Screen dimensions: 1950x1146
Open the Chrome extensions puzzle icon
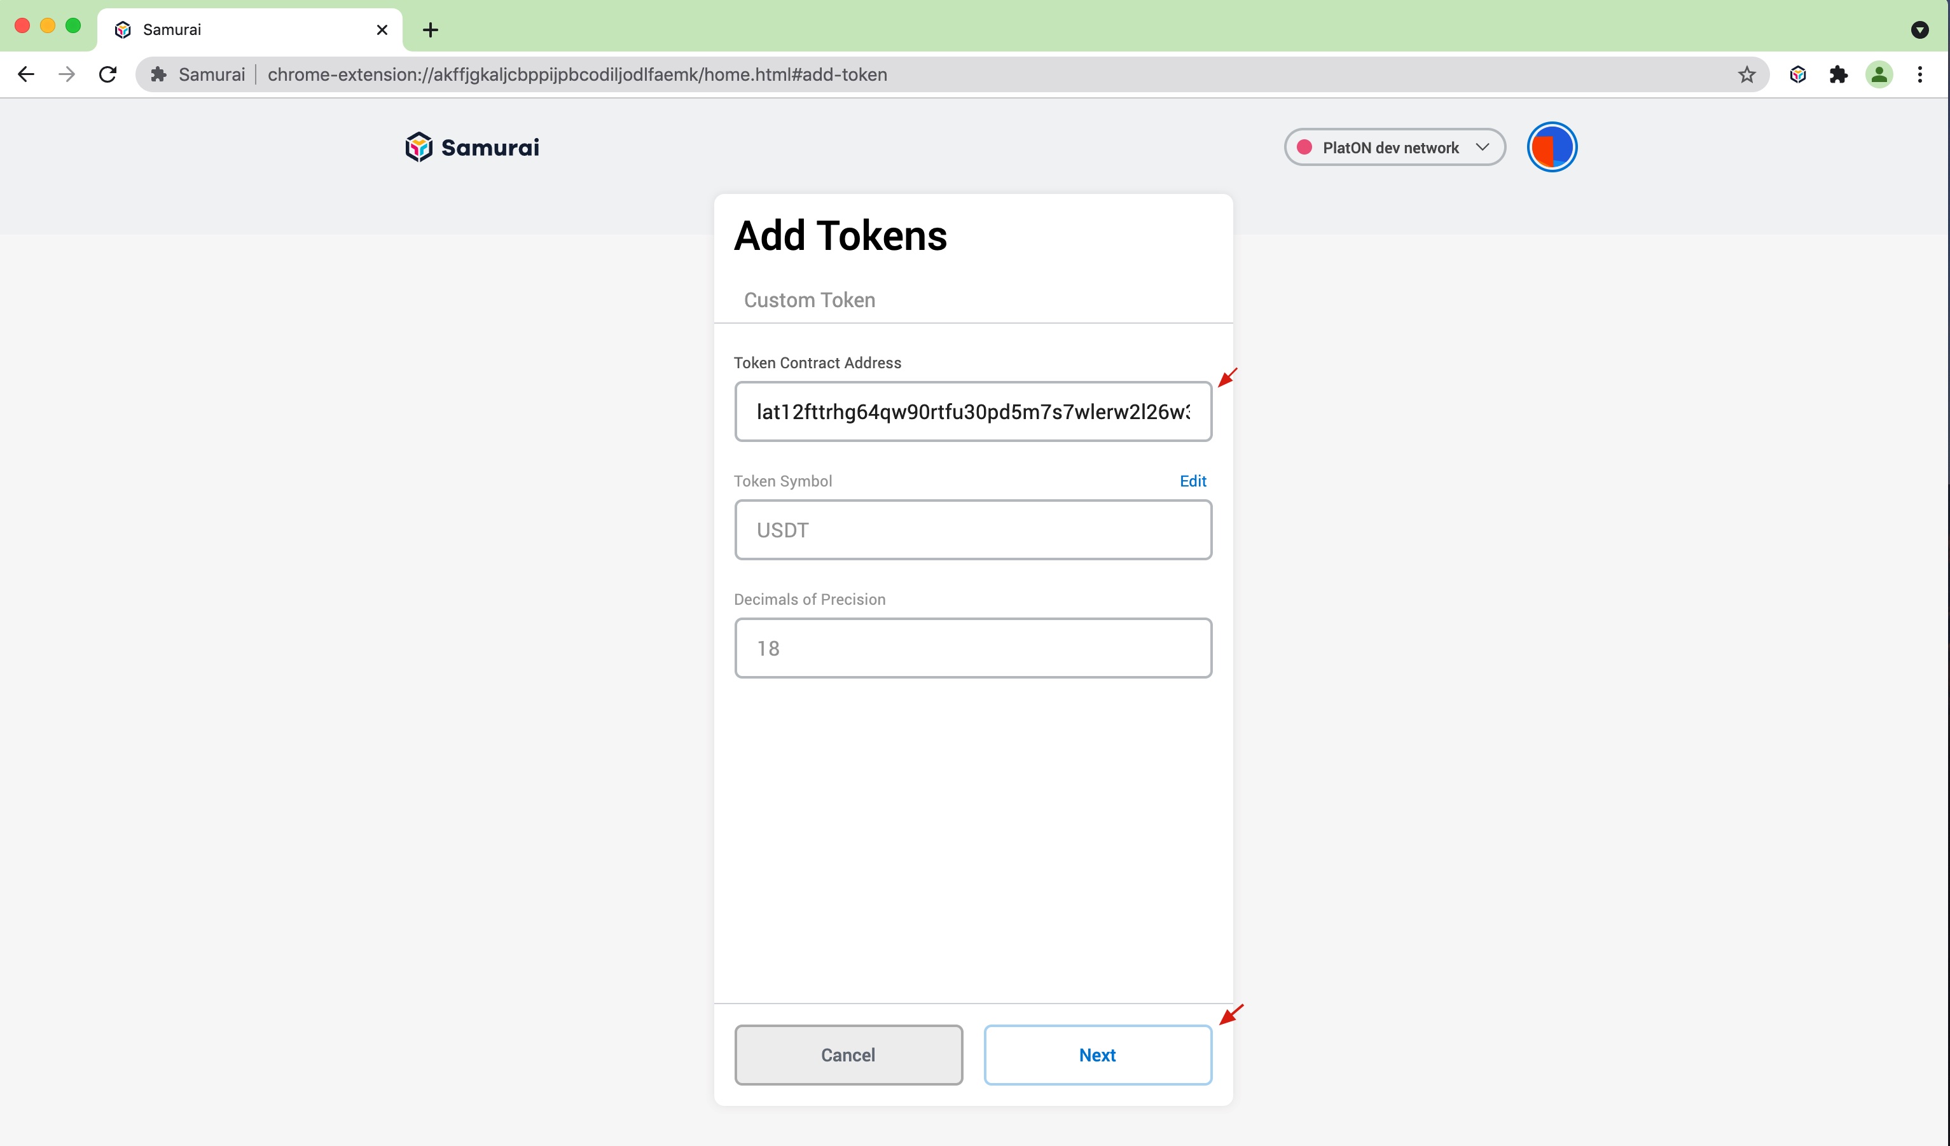[x=1839, y=74]
